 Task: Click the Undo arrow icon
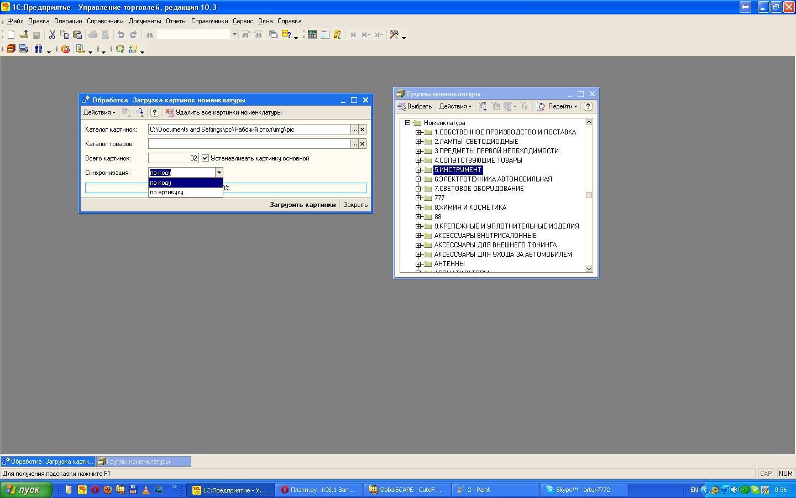coord(121,34)
